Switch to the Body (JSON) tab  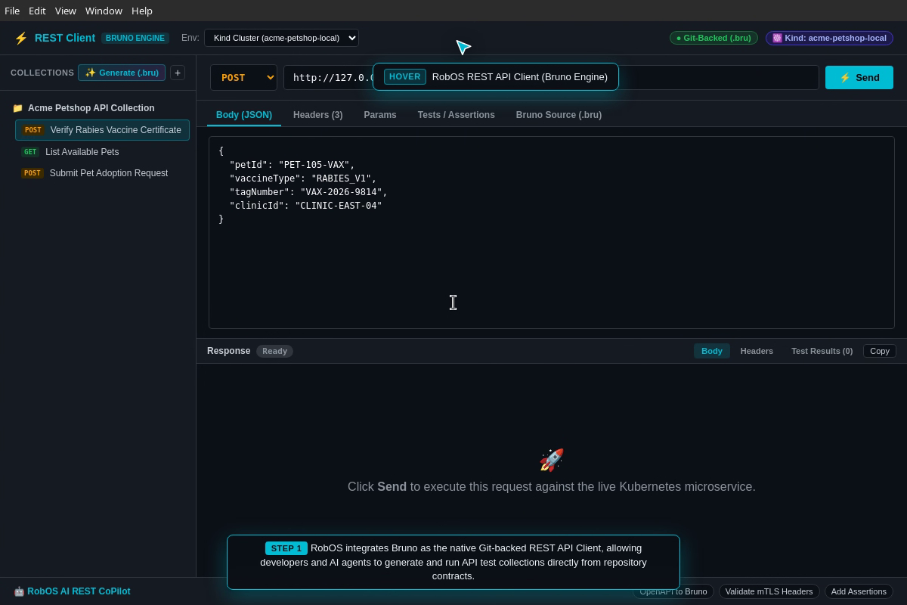tap(244, 115)
